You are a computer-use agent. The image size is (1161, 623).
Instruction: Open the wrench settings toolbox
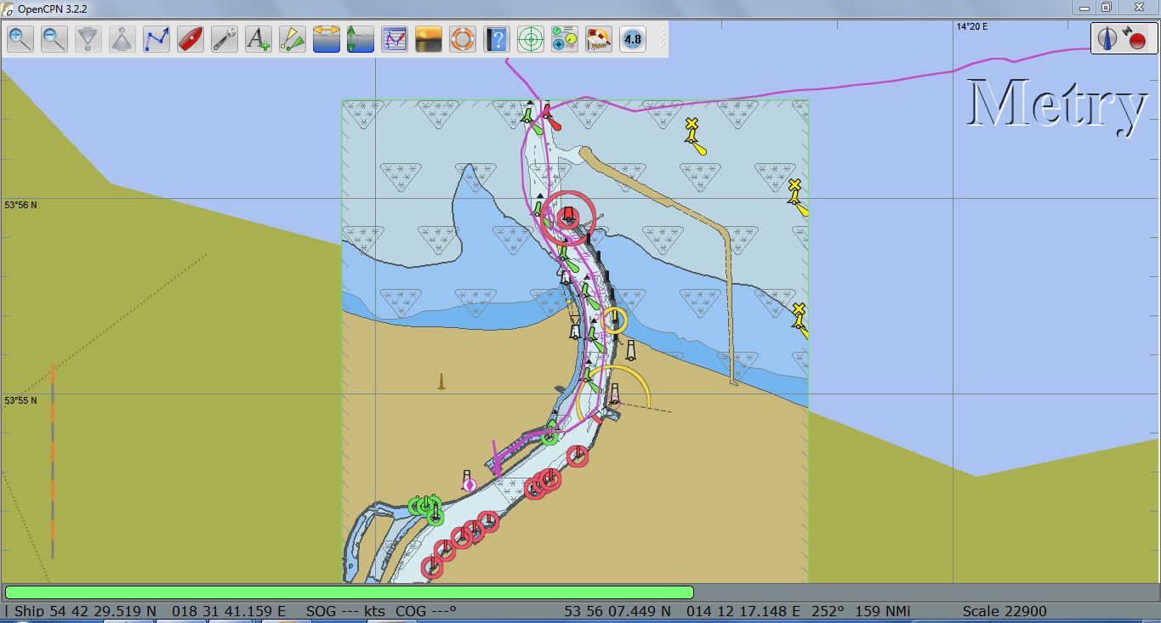coord(225,39)
